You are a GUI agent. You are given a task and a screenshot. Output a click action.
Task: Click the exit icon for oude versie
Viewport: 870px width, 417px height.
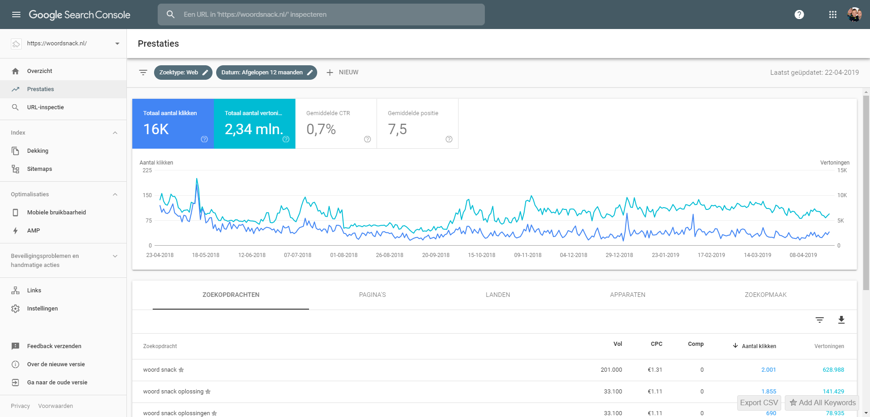pos(15,383)
